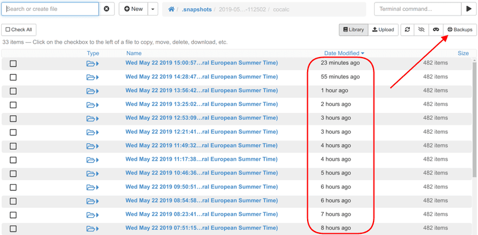Screen dimensions: 478x235
Task: Click the masked files toggle icon
Action: 436,29
